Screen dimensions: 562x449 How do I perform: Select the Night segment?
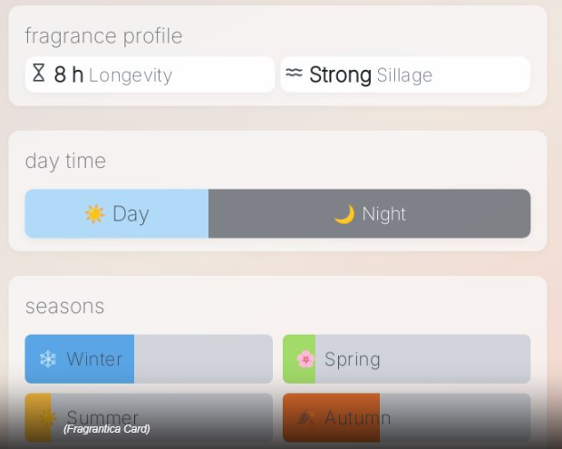369,214
